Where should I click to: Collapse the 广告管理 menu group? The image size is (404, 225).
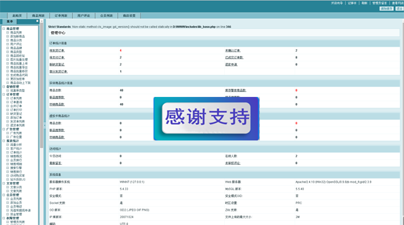click(x=4, y=129)
